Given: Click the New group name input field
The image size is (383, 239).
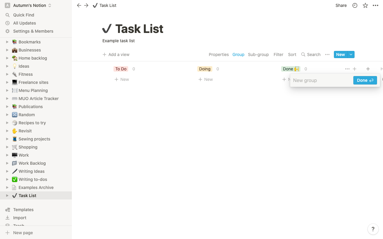Looking at the screenshot, I should [x=322, y=80].
